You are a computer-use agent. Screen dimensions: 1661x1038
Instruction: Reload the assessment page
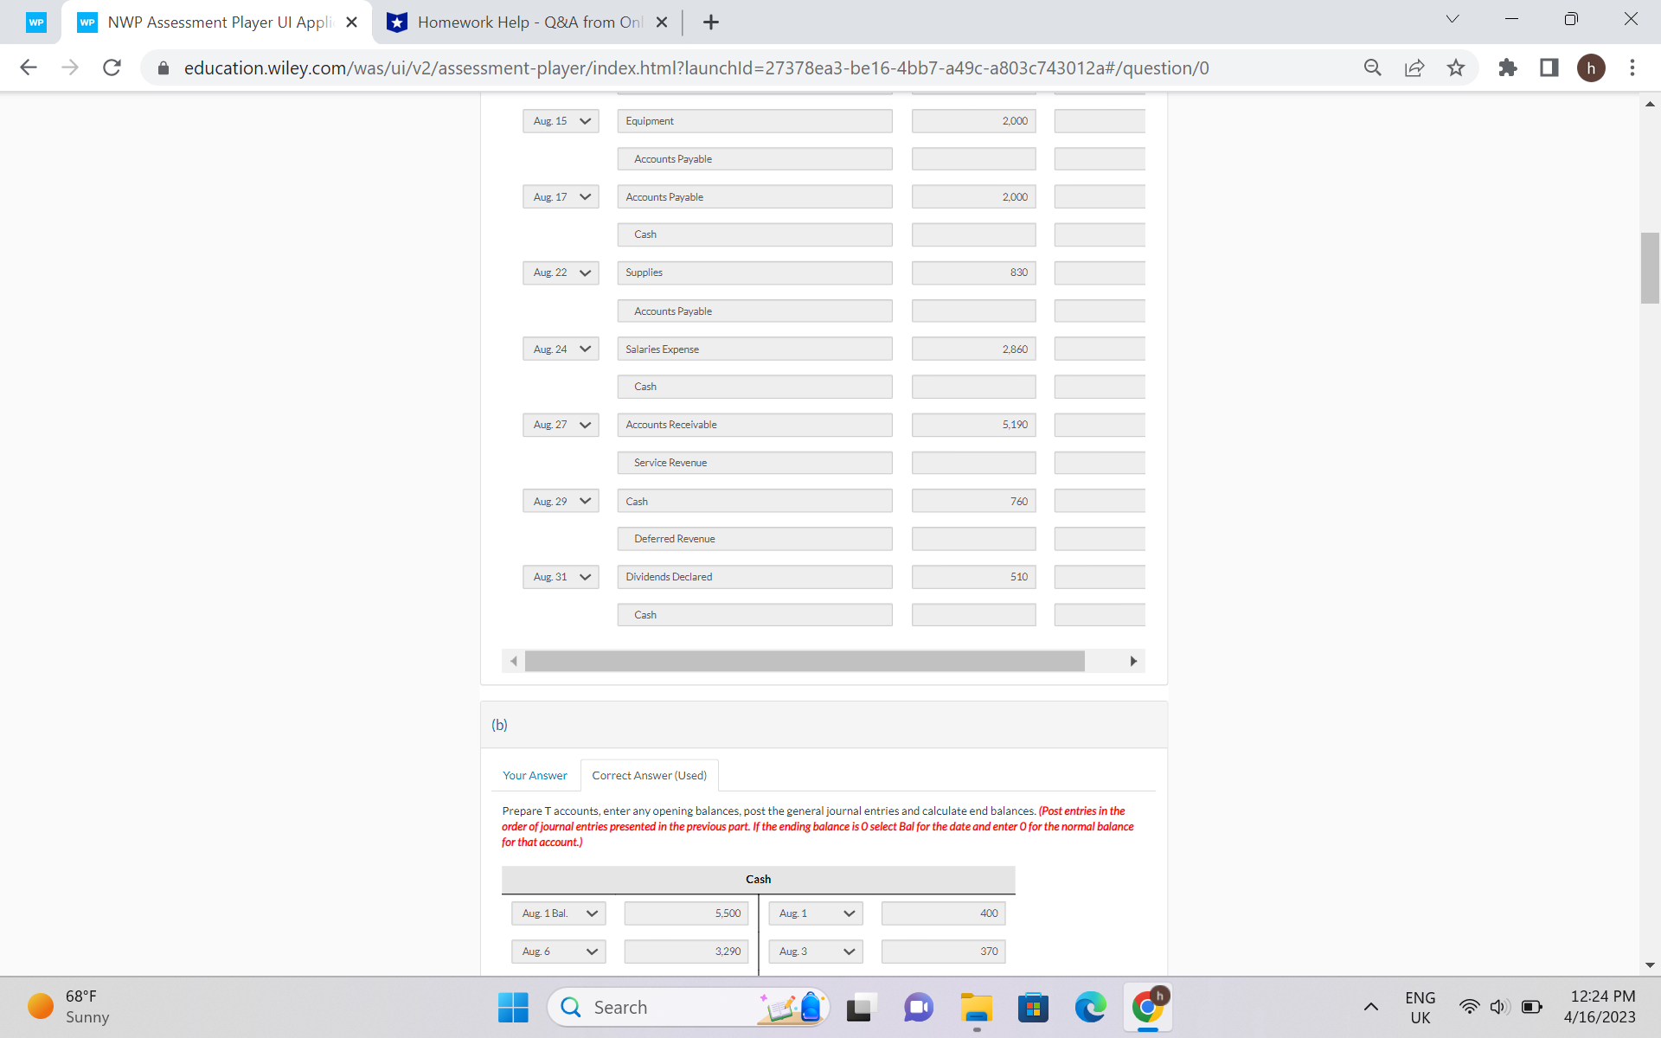click(x=112, y=67)
